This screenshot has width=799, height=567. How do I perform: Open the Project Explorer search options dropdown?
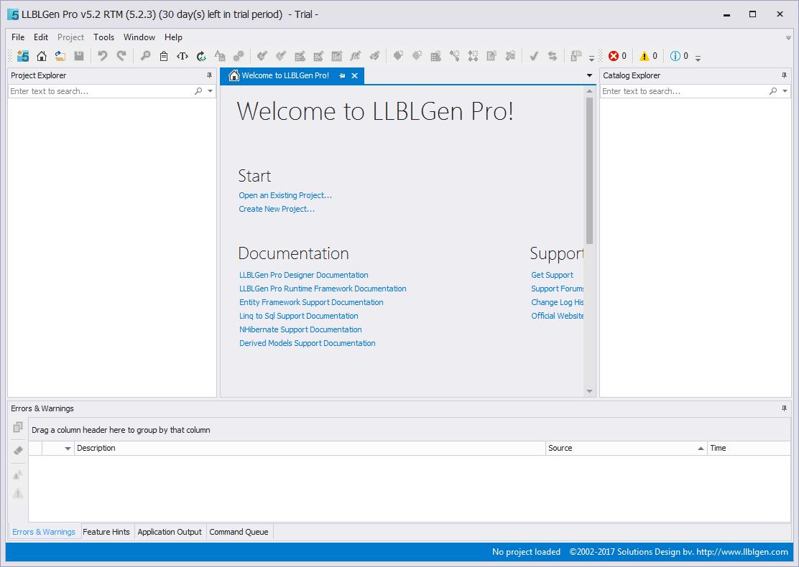[209, 91]
